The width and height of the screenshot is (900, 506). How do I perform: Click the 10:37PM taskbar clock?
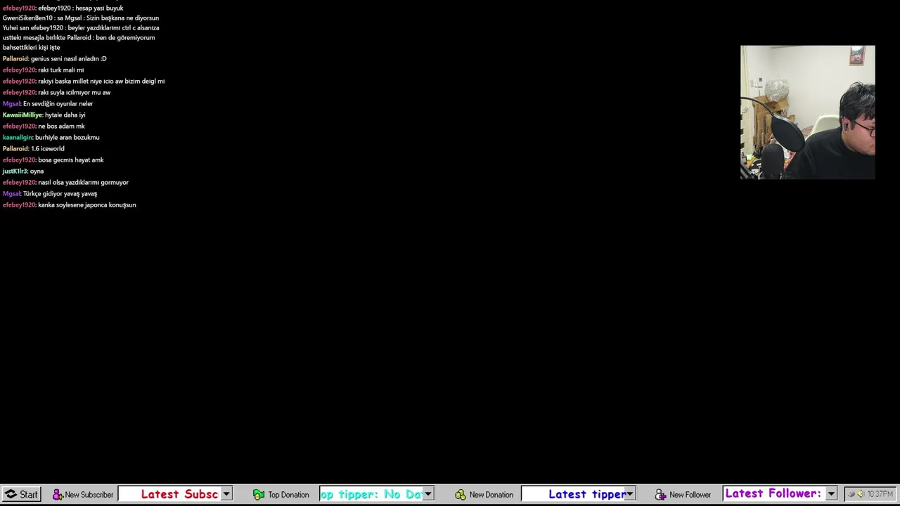(880, 494)
